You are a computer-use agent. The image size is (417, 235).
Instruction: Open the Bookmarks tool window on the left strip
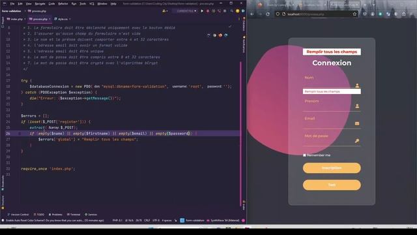pyautogui.click(x=3, y=183)
